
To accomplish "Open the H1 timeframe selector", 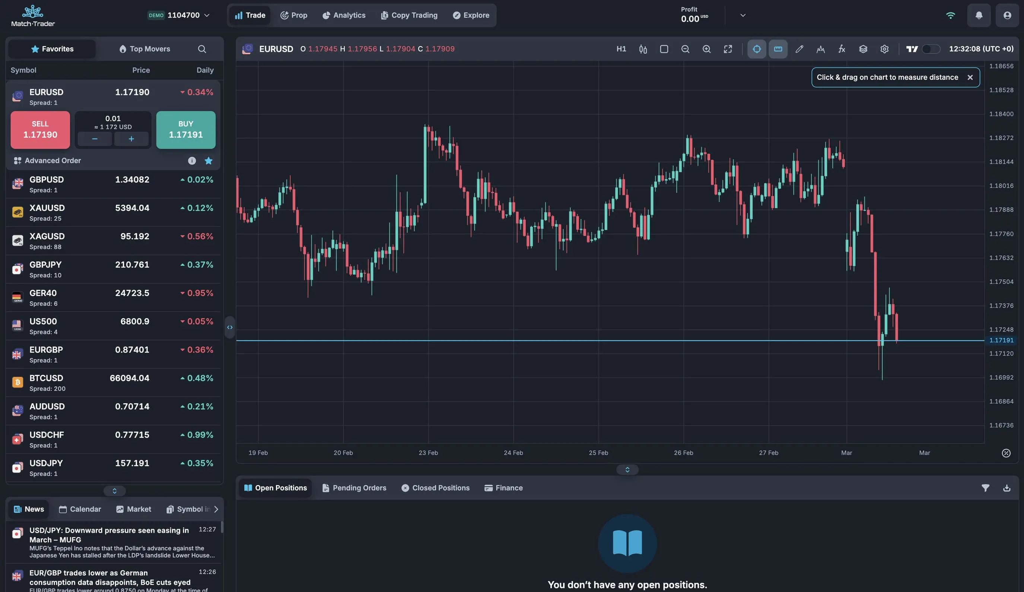I will pos(621,49).
